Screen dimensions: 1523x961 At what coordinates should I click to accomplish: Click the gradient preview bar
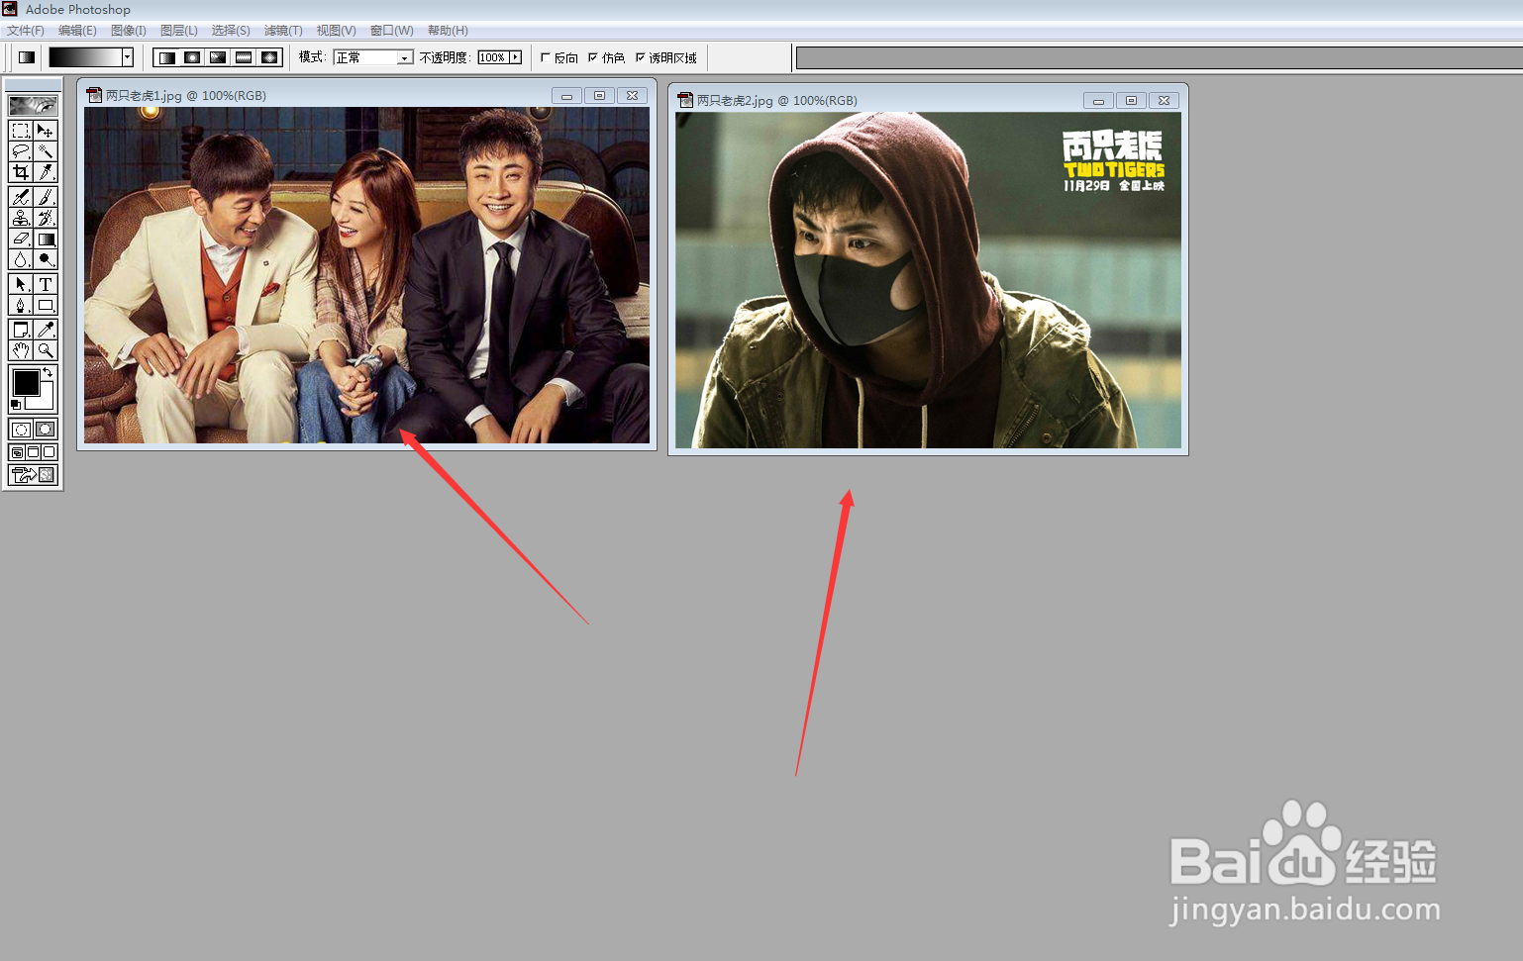pos(85,57)
